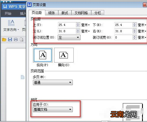Close the 页面设置 dialog
The height and width of the screenshot is (122, 147).
click(x=145, y=5)
